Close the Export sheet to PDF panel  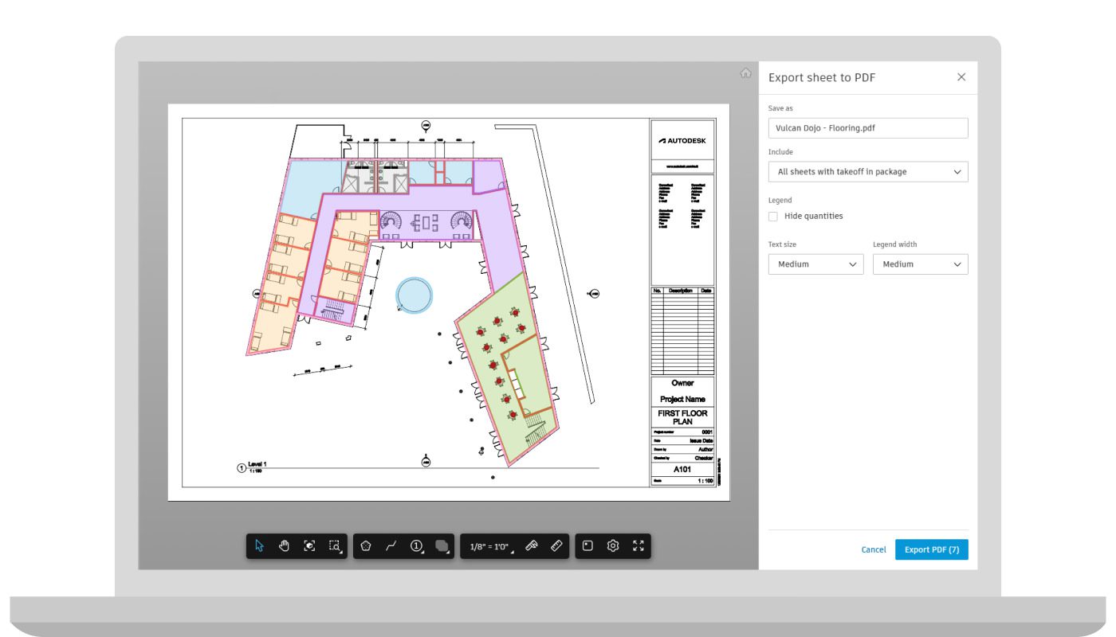point(961,77)
